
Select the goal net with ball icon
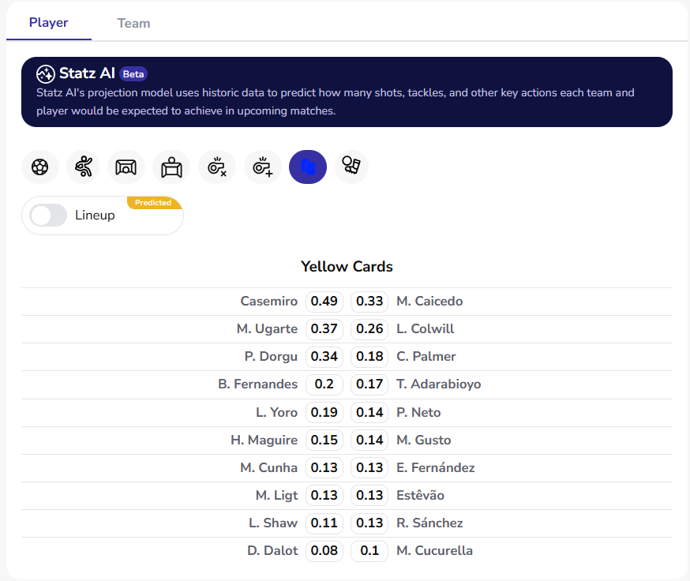[x=126, y=167]
